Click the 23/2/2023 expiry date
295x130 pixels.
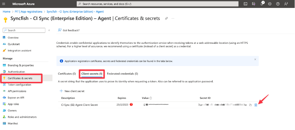[122, 105]
